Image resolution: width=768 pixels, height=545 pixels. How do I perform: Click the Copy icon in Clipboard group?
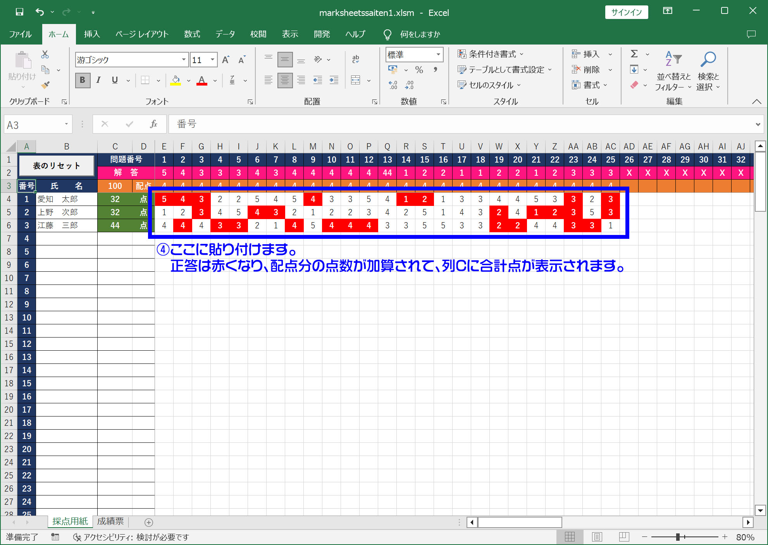pyautogui.click(x=45, y=70)
